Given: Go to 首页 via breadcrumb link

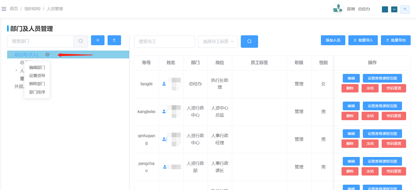Looking at the screenshot, I should pos(14,9).
